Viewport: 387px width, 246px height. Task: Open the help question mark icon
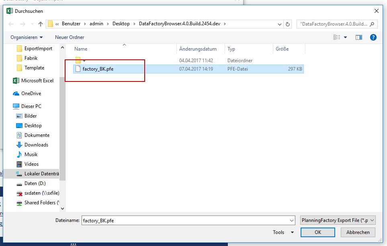point(373,37)
